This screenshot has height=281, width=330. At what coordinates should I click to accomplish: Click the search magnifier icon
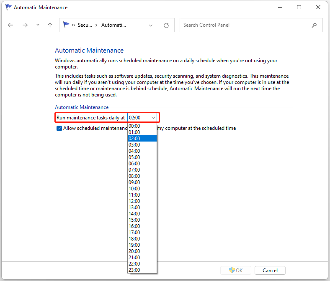(314, 25)
